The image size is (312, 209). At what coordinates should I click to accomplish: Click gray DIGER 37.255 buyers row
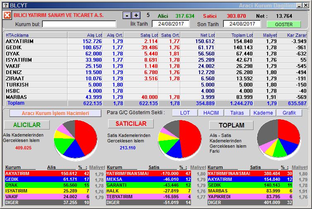click(x=47, y=202)
